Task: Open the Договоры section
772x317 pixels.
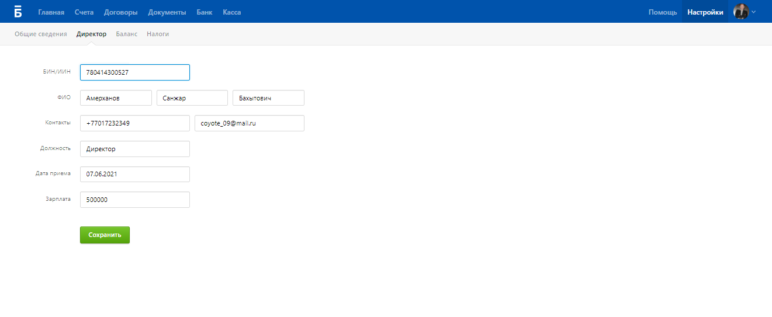Action: 121,12
